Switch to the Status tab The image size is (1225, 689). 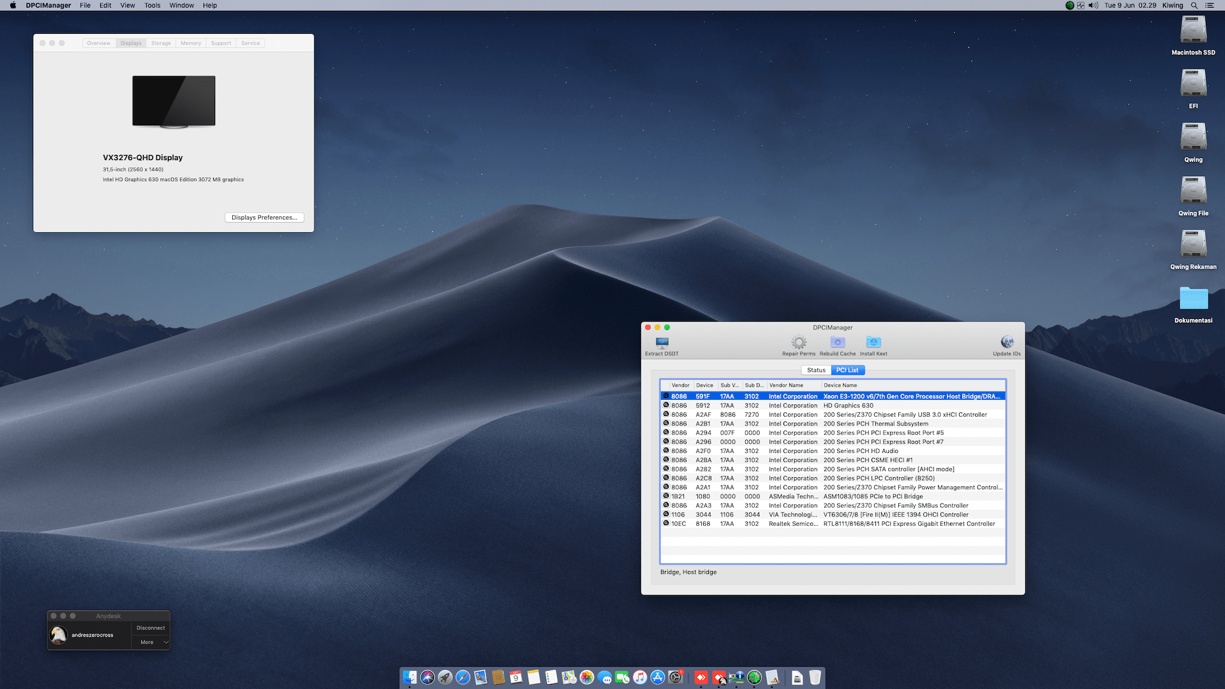point(816,370)
